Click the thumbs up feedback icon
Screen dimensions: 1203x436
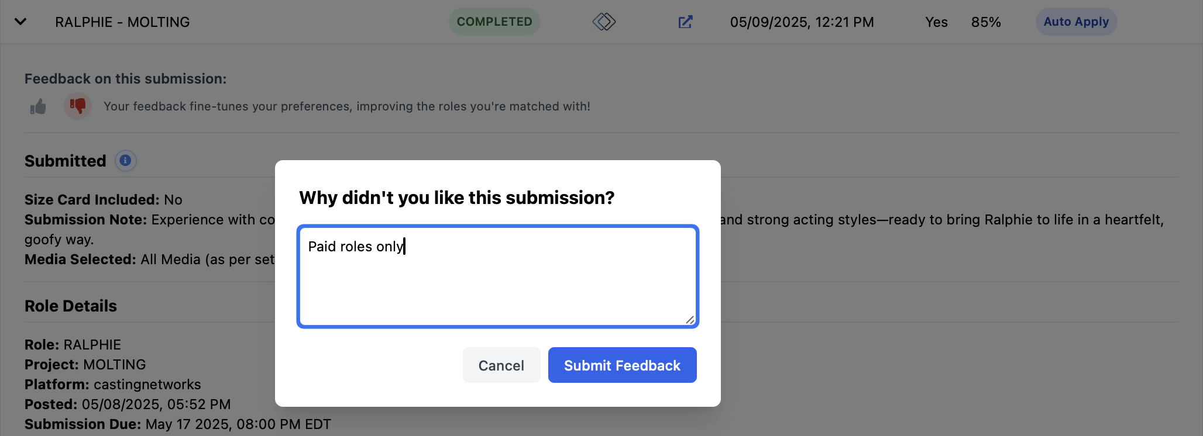click(x=38, y=106)
